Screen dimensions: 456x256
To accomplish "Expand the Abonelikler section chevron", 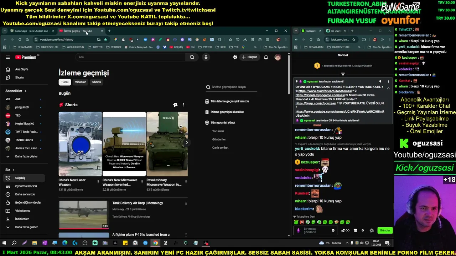I will tap(25, 91).
